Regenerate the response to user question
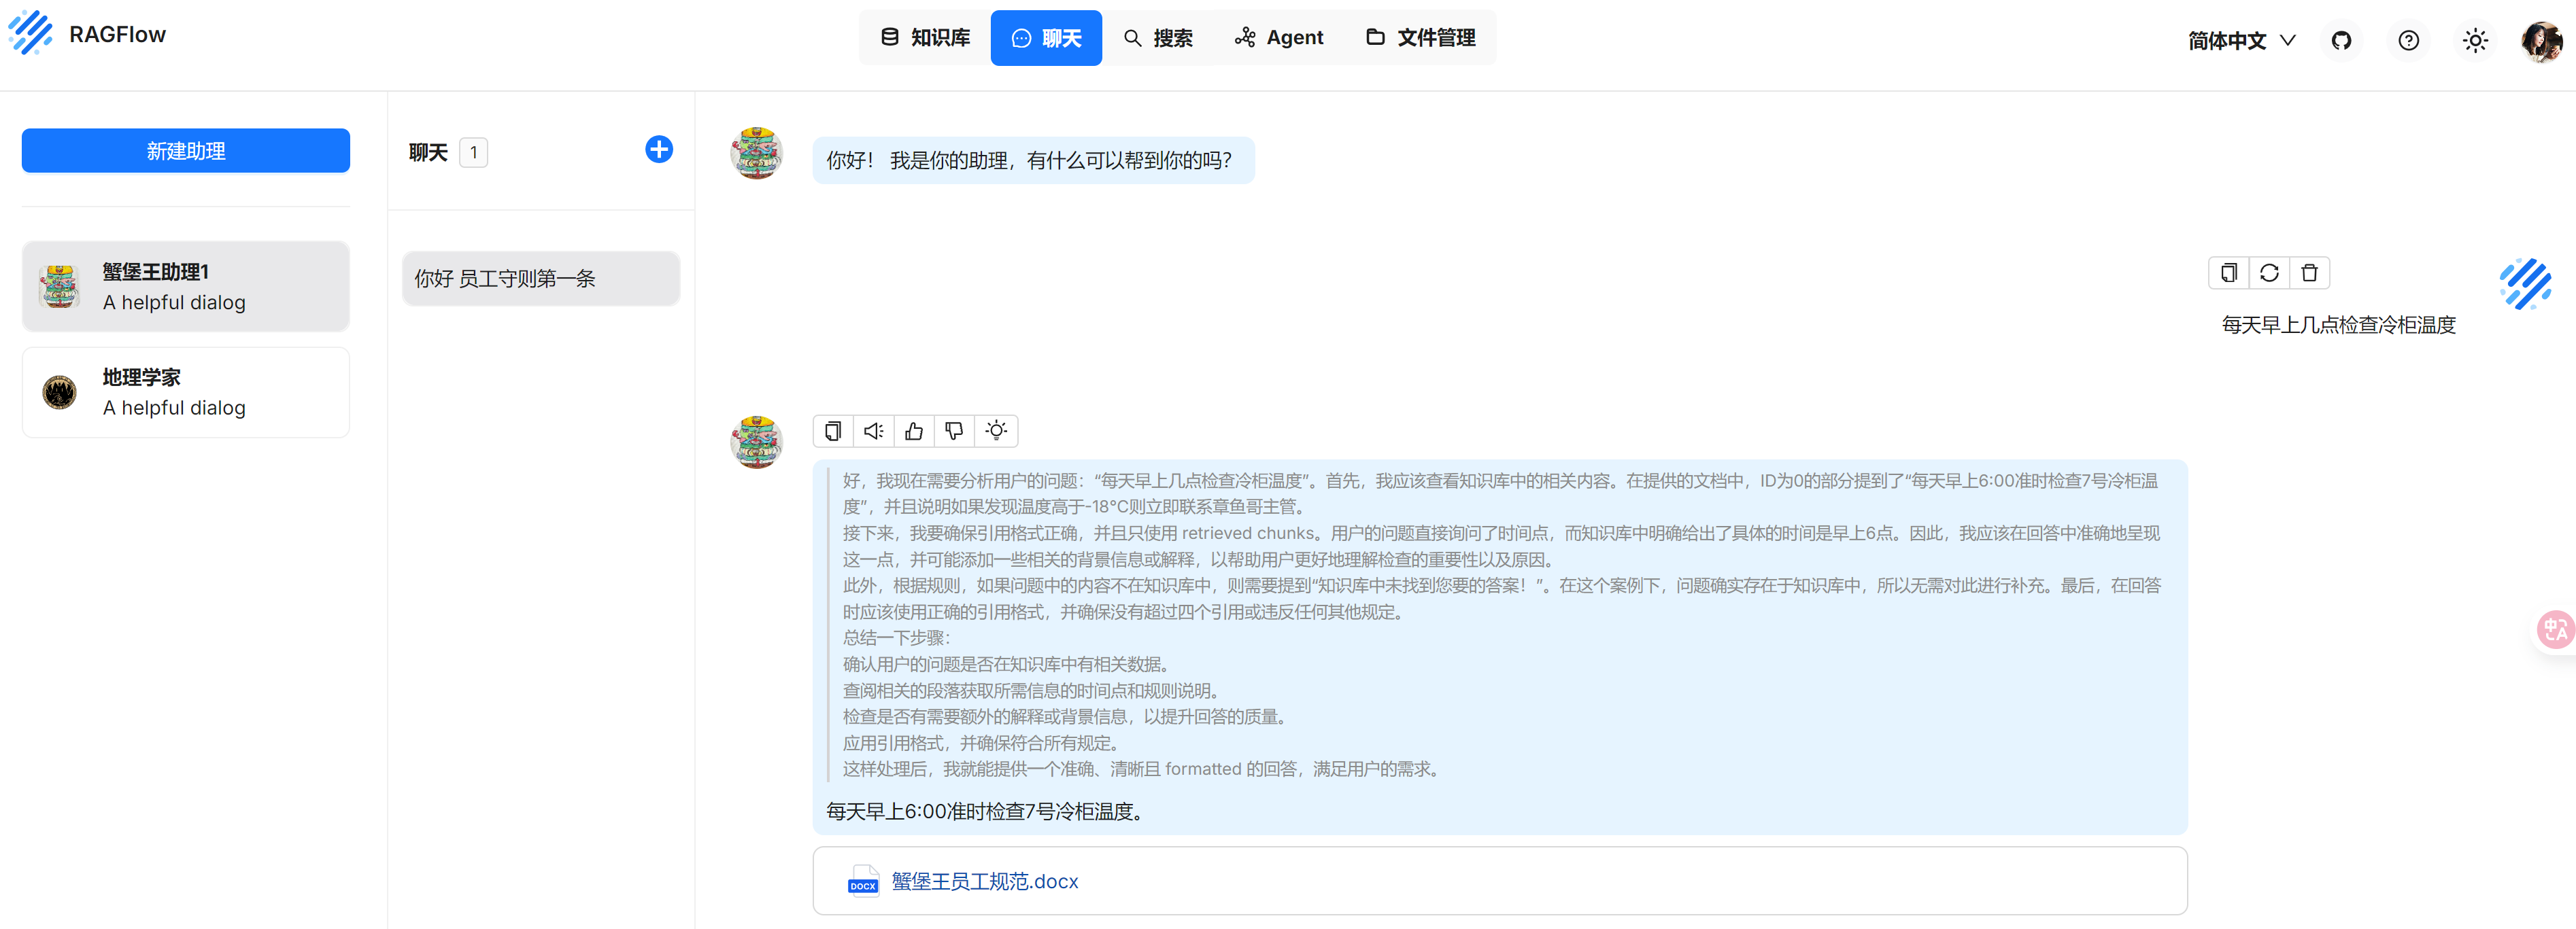 pos(2269,273)
